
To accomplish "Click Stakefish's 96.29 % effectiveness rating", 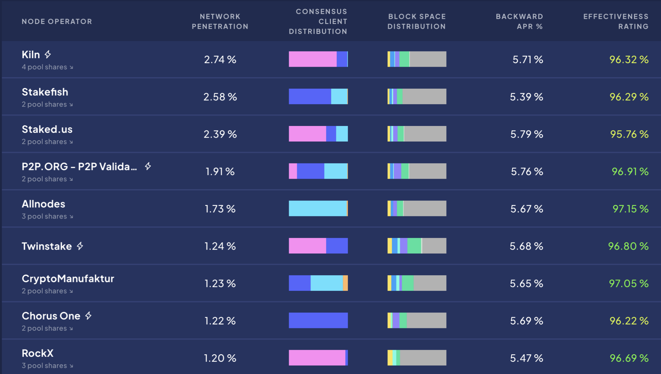I will click(629, 97).
